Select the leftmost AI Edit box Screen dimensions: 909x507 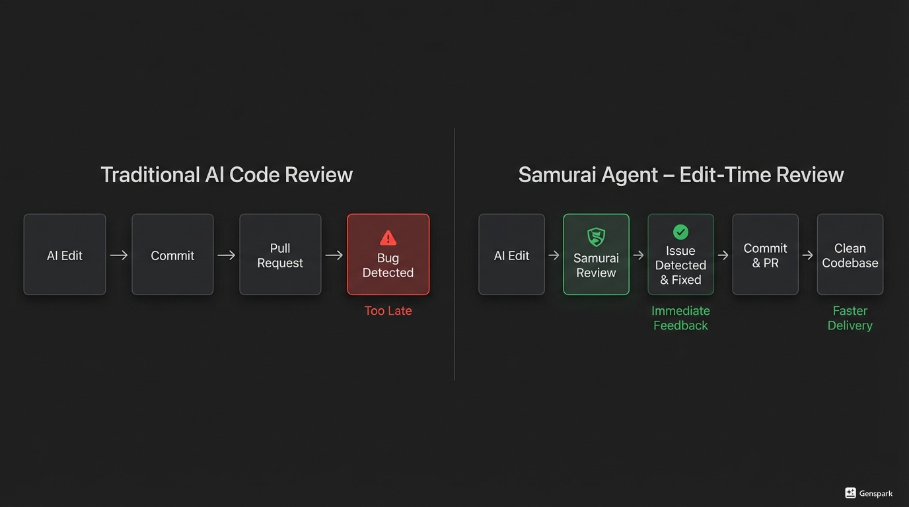(64, 254)
